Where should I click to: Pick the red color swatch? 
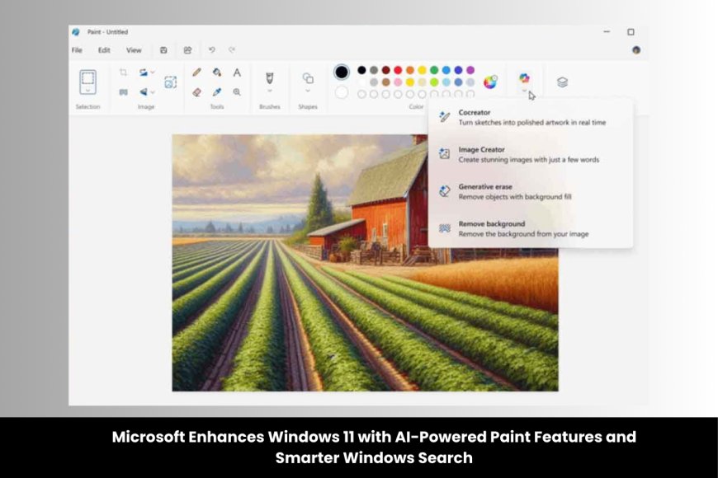[x=398, y=70]
